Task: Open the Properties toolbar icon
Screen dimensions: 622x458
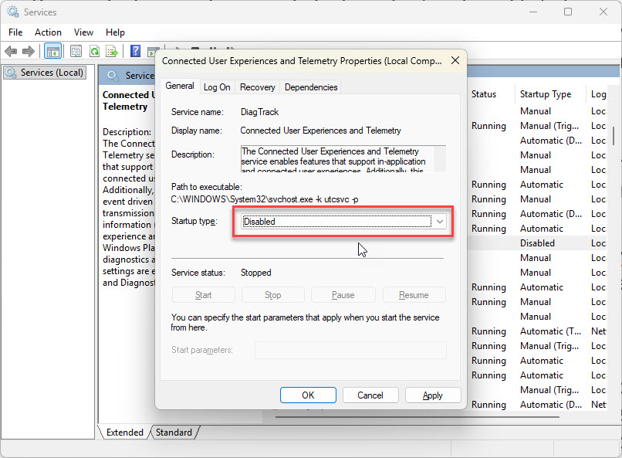Action: [x=76, y=51]
